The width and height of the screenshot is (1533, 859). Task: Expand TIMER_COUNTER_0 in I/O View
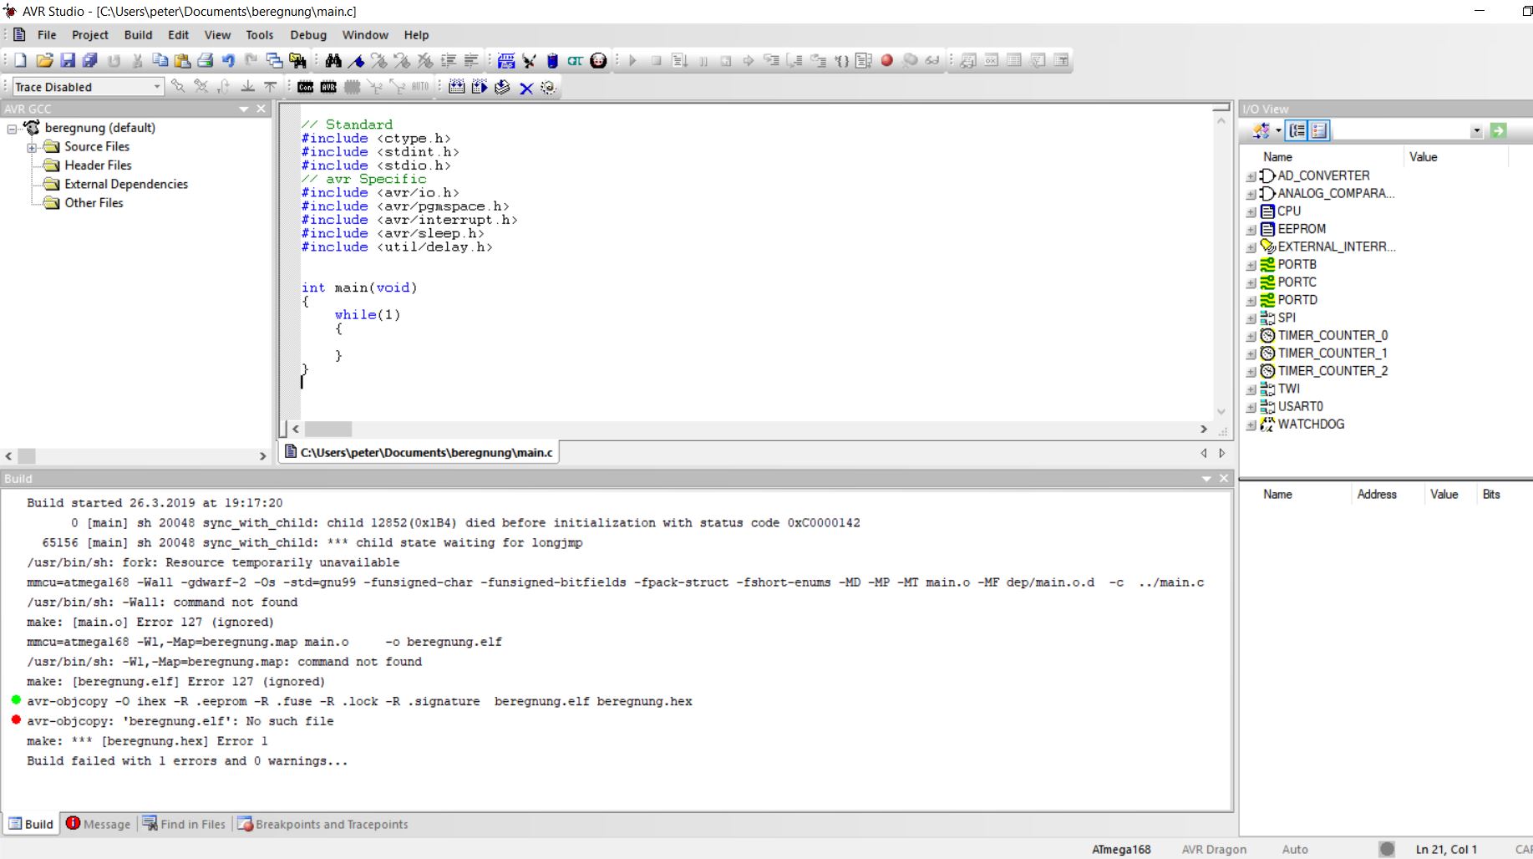[1251, 336]
